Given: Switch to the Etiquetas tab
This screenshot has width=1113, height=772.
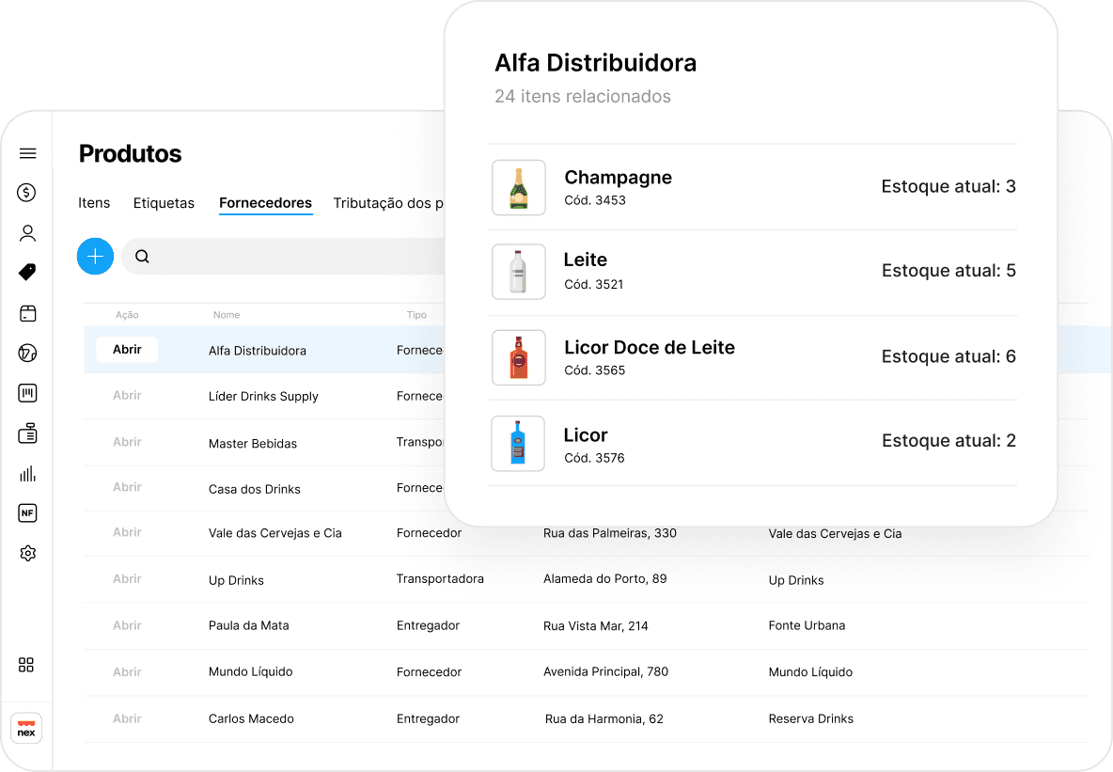Looking at the screenshot, I should point(164,203).
